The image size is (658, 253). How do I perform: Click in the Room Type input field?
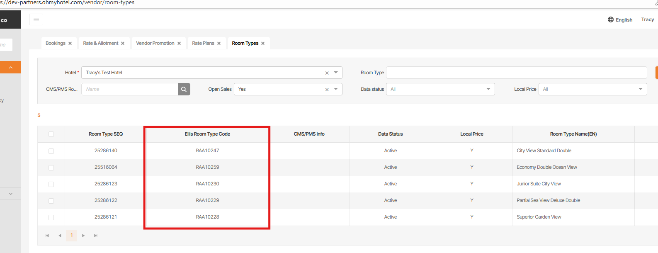[x=516, y=73]
